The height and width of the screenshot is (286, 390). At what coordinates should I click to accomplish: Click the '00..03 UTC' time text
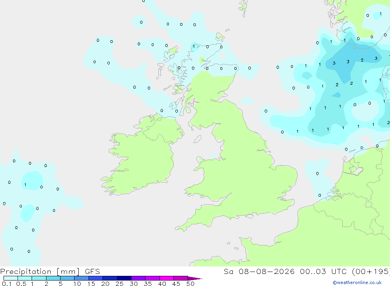coord(323,272)
